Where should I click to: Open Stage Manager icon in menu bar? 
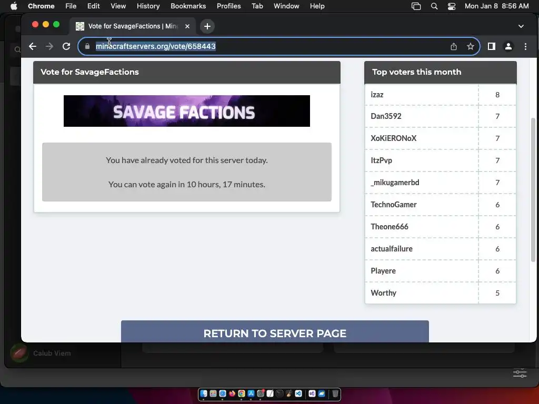(x=416, y=6)
